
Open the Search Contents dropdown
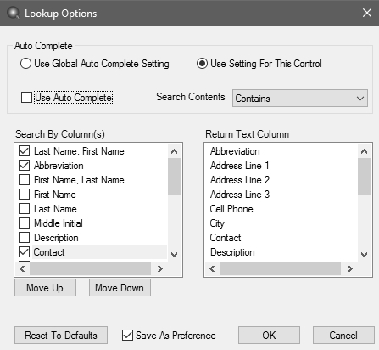click(300, 99)
